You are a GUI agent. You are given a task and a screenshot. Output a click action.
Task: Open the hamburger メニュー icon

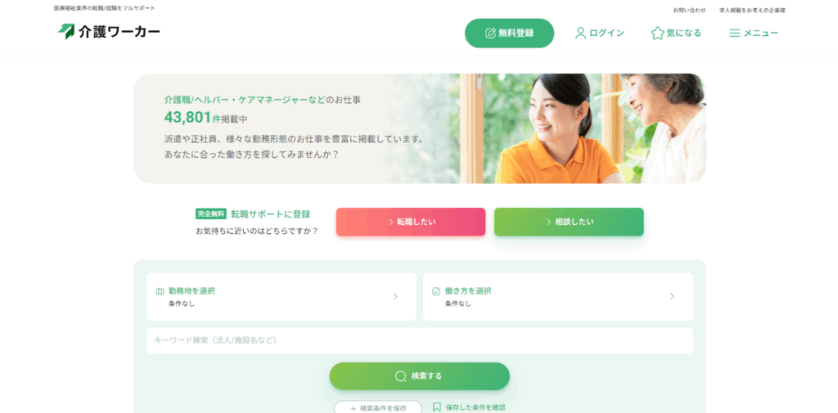click(x=735, y=34)
